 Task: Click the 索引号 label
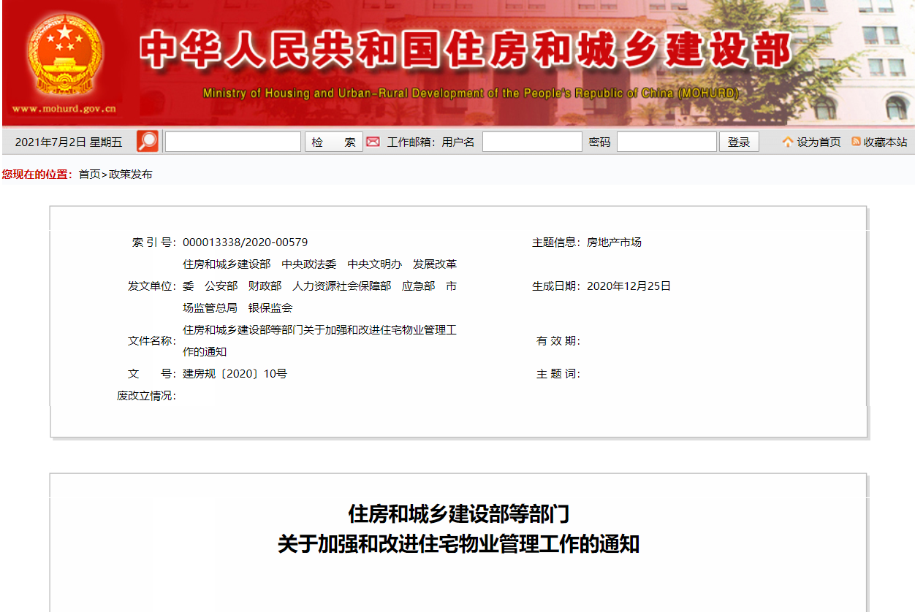(154, 242)
